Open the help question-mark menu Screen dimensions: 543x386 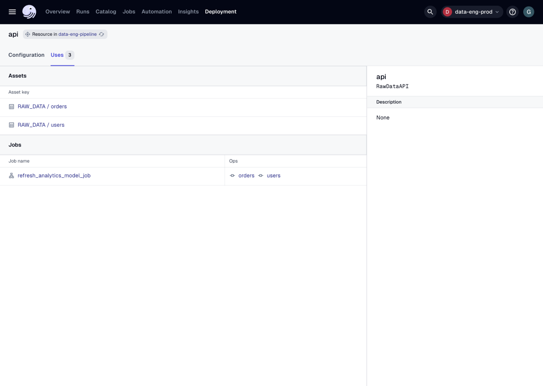pyautogui.click(x=512, y=12)
